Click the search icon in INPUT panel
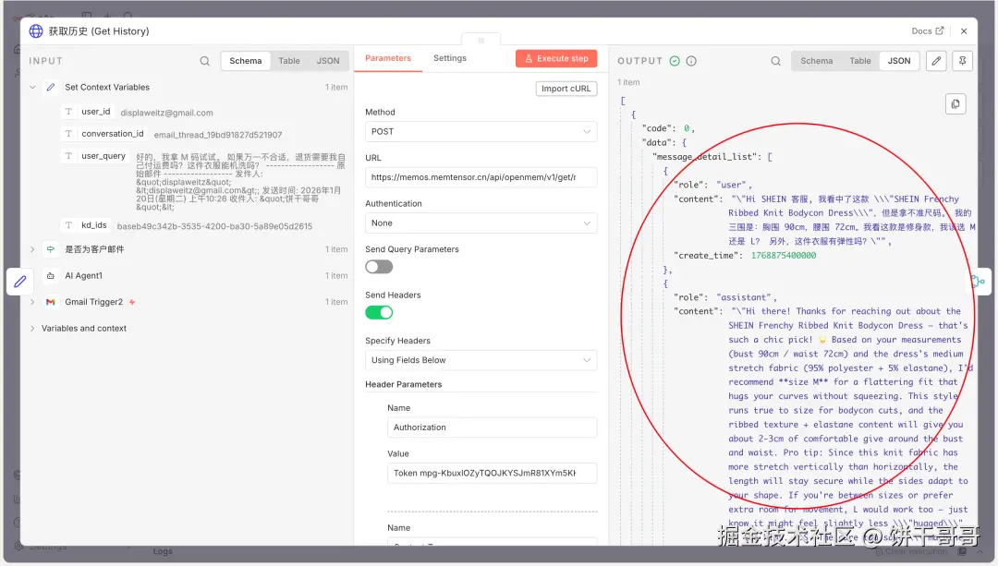This screenshot has width=998, height=566. click(205, 61)
